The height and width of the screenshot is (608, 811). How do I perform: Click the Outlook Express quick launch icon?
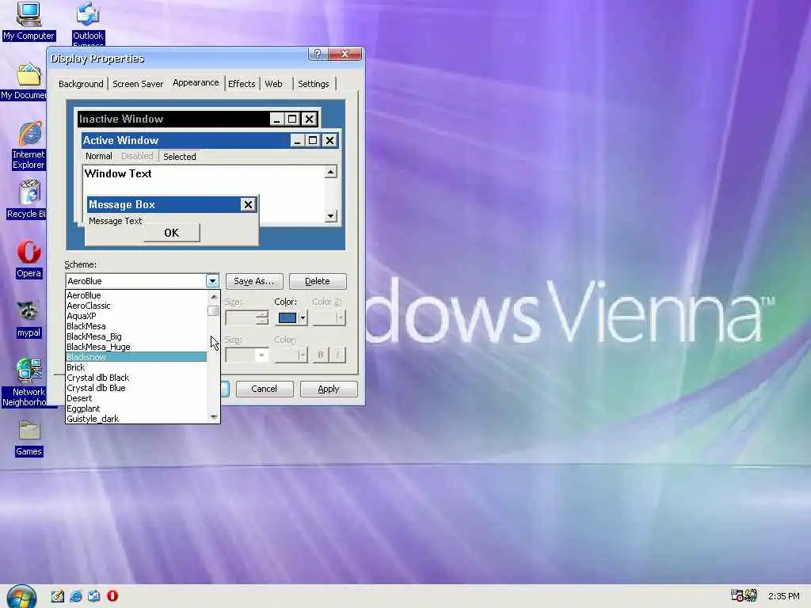click(94, 596)
